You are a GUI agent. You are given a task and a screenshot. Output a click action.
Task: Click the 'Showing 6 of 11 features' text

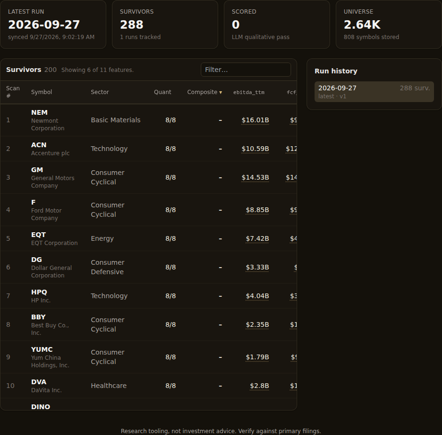coord(97,70)
